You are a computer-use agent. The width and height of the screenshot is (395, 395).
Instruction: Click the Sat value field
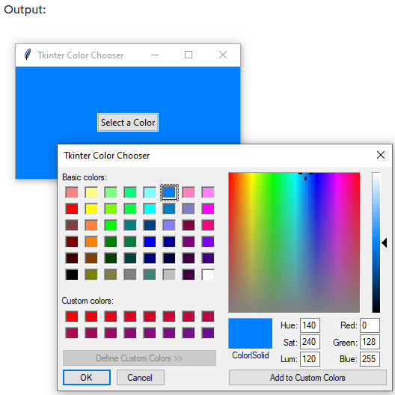click(x=310, y=342)
